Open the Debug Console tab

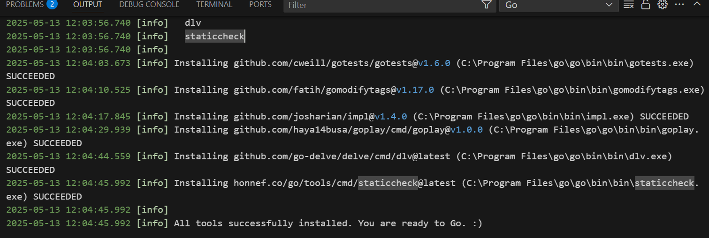(x=149, y=5)
